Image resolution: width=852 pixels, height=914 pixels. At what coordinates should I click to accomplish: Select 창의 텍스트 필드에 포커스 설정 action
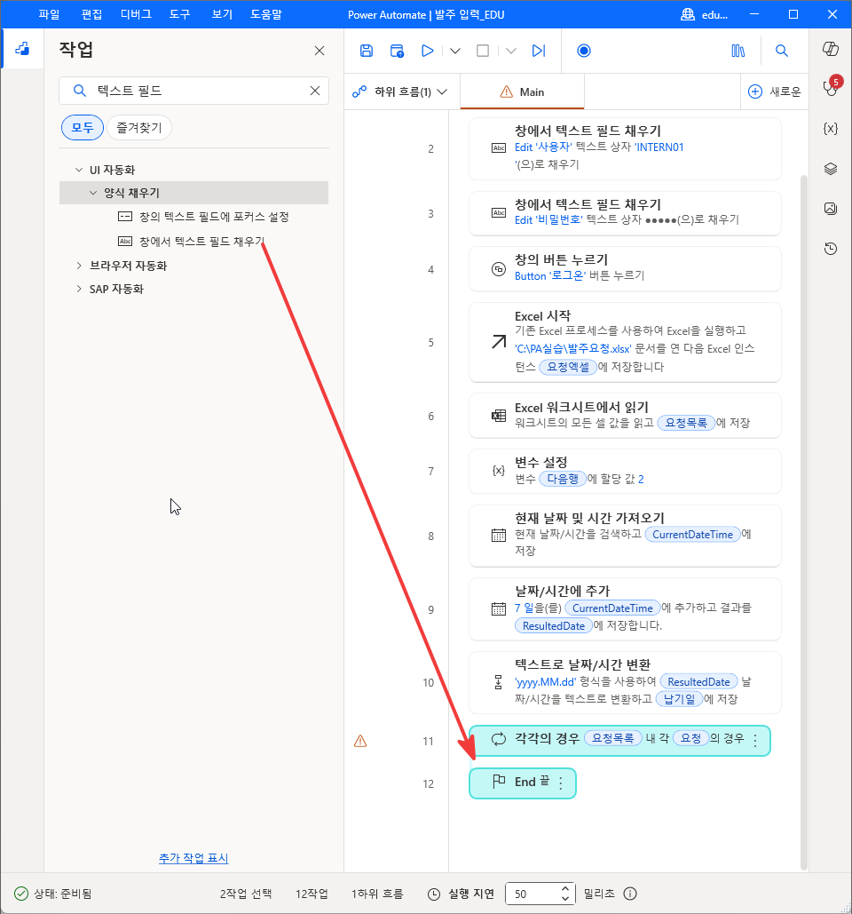point(203,217)
